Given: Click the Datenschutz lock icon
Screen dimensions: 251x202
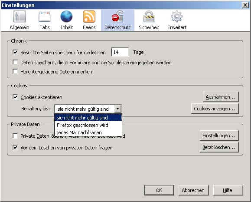Looking at the screenshot, I should tap(117, 17).
